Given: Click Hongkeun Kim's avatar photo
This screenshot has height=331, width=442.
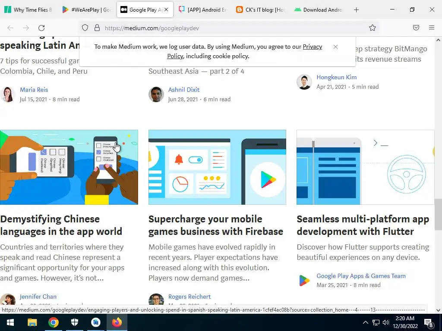Looking at the screenshot, I should tap(304, 82).
